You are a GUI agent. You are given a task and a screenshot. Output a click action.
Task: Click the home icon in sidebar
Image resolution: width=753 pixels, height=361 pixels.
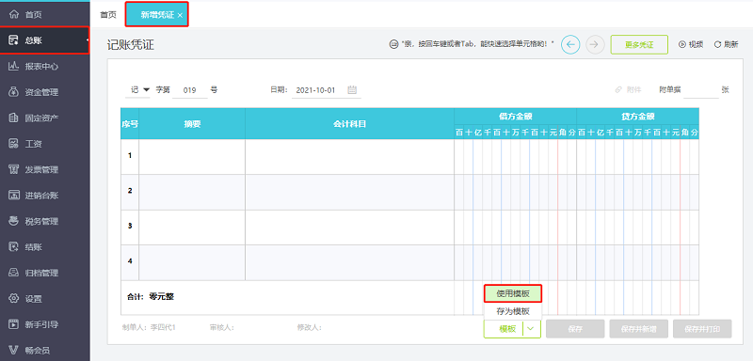(x=14, y=14)
